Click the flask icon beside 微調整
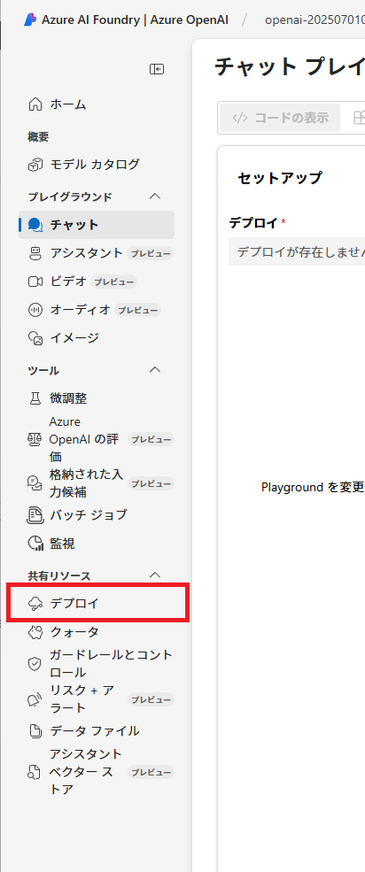This screenshot has width=365, height=872. pyautogui.click(x=35, y=398)
